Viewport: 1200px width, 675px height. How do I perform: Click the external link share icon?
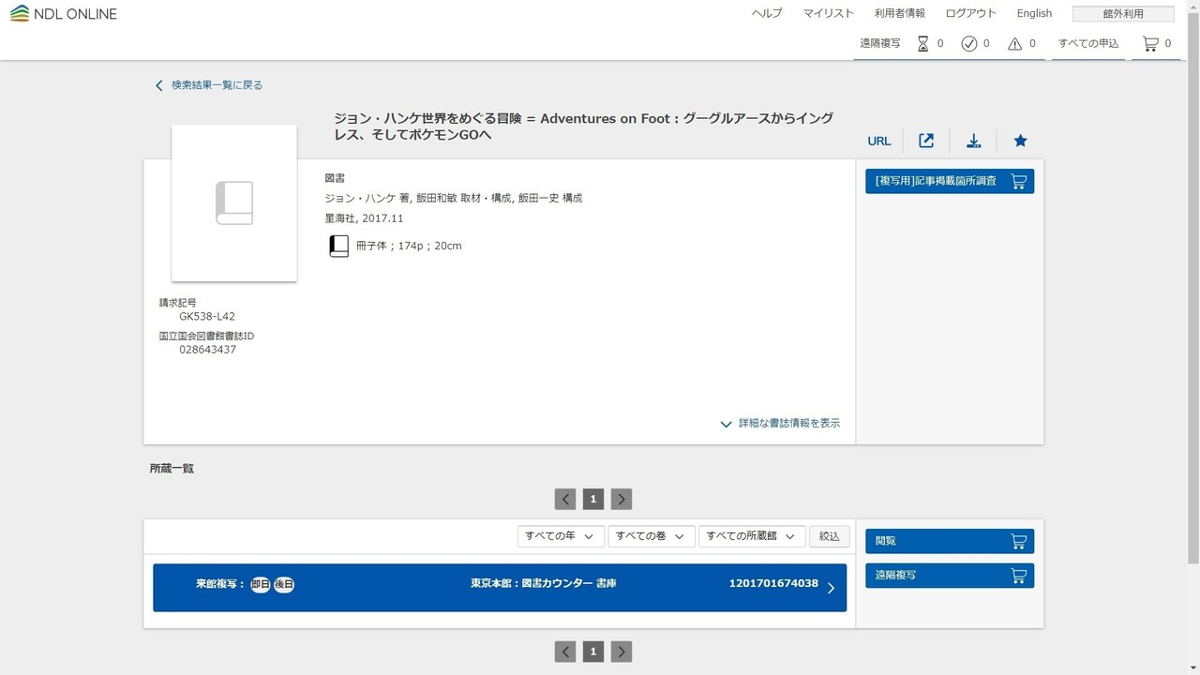(926, 141)
